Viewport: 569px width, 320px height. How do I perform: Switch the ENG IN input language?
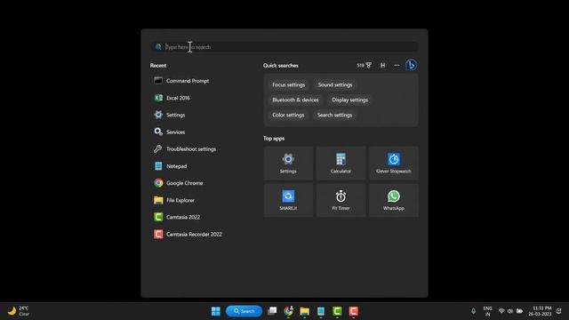(488, 311)
